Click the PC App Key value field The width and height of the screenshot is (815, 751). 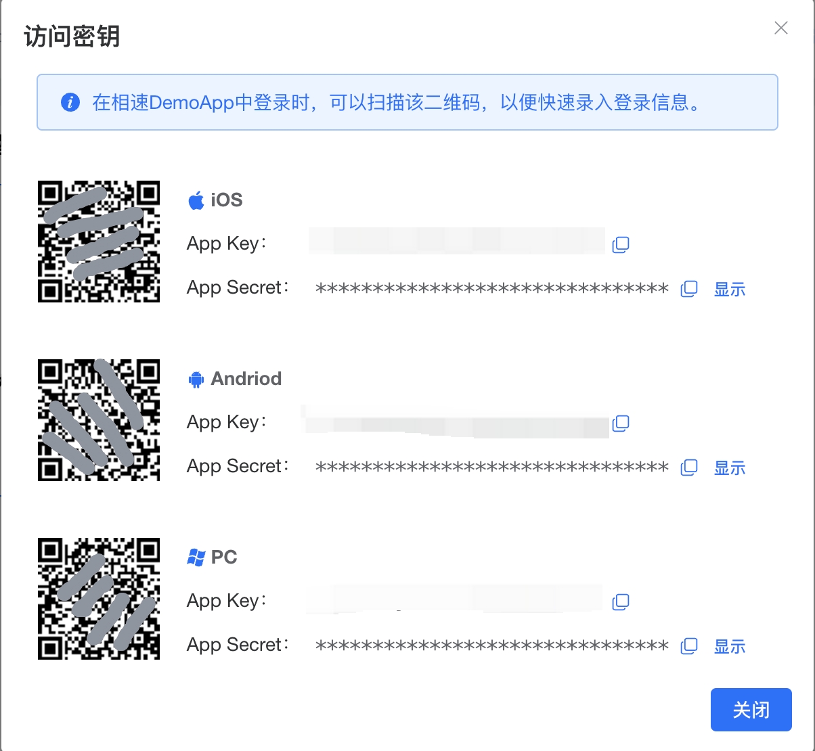[x=455, y=599]
